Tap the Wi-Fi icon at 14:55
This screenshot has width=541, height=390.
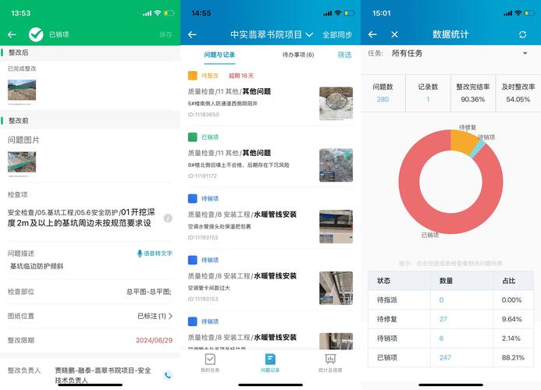tap(338, 13)
